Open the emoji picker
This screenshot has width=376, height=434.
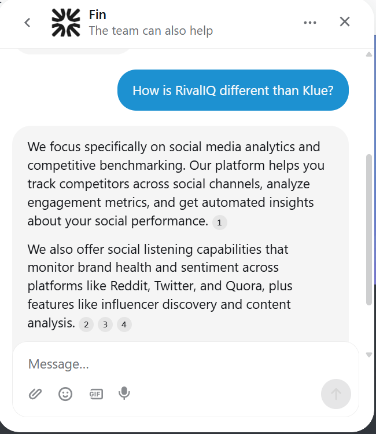65,394
